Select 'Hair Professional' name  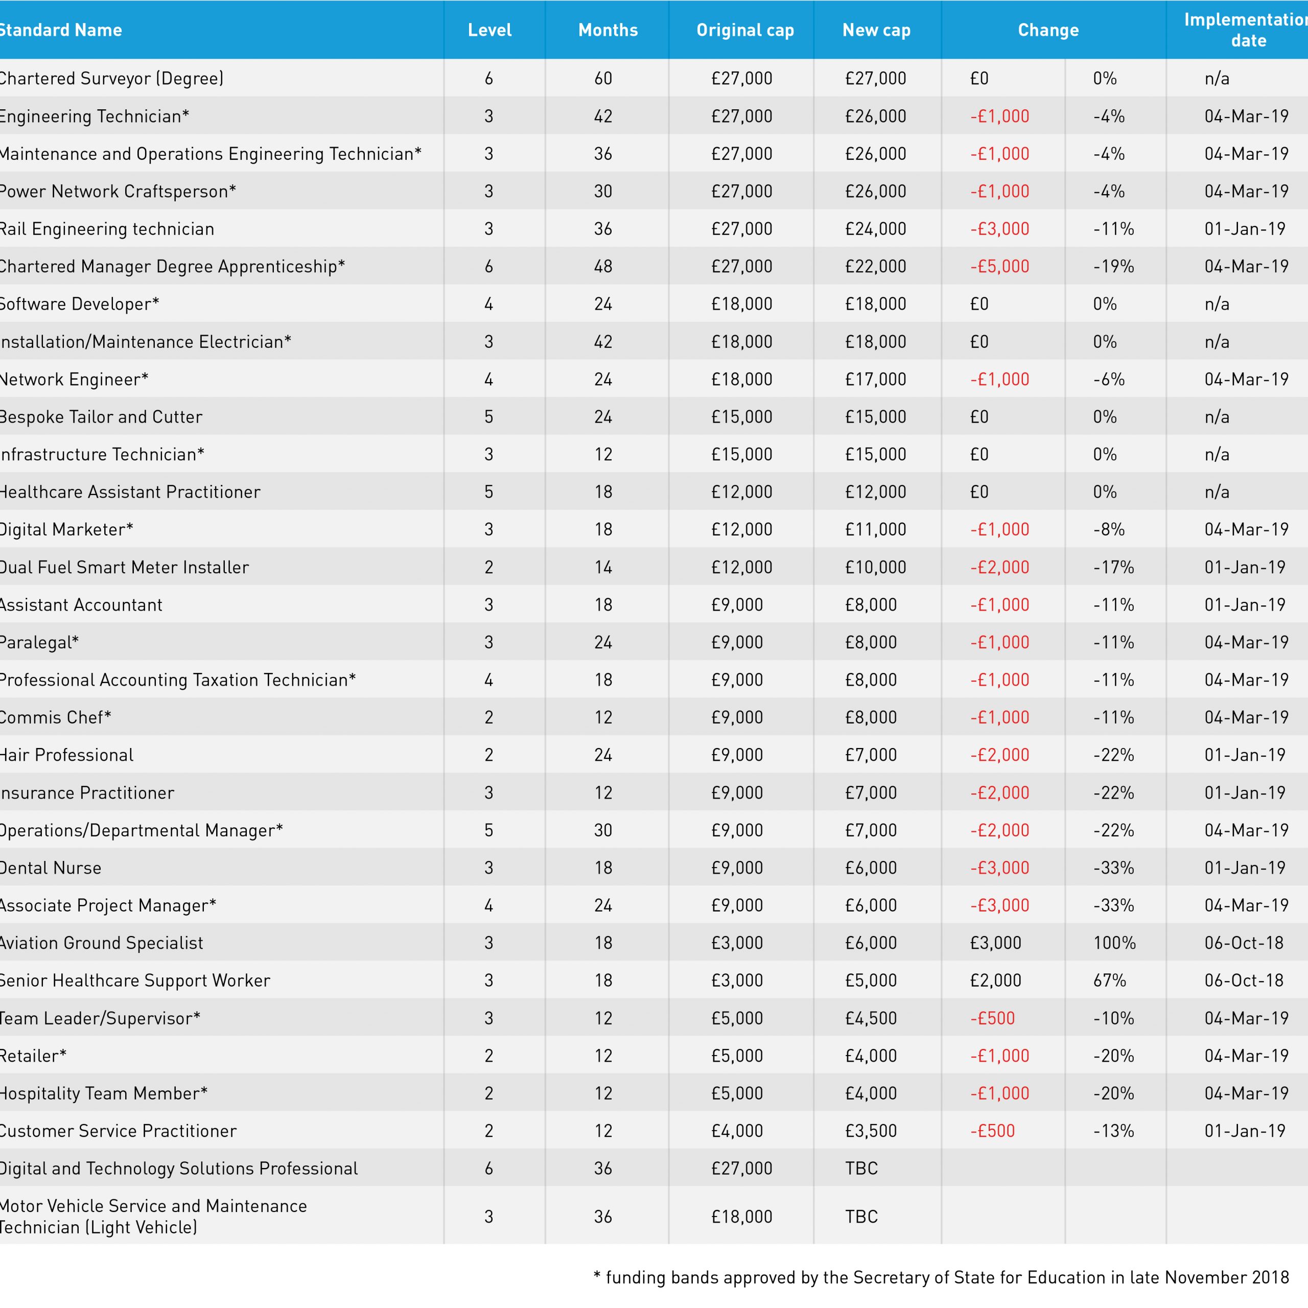click(66, 755)
